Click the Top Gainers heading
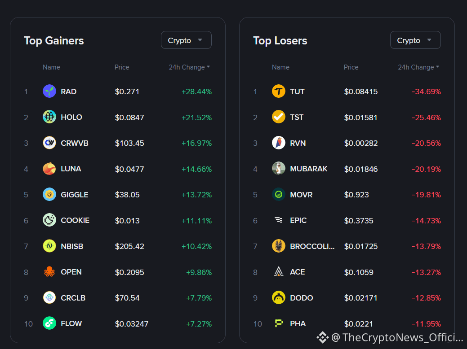 point(54,41)
